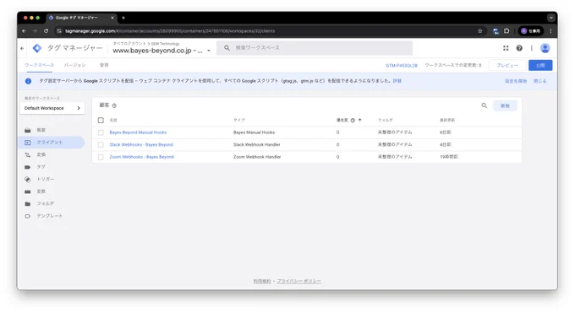
Task: Open Chrome three-dot menu
Action: pos(550,31)
